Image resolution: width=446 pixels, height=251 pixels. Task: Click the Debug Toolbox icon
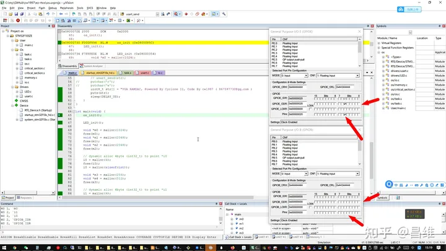coord(139,20)
